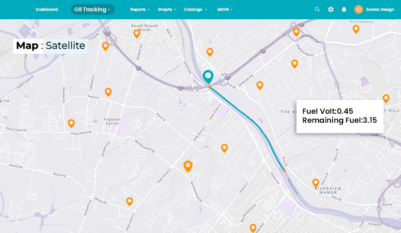Select orange pin near Piscataway label
This screenshot has width=401, height=233.
[x=356, y=29]
